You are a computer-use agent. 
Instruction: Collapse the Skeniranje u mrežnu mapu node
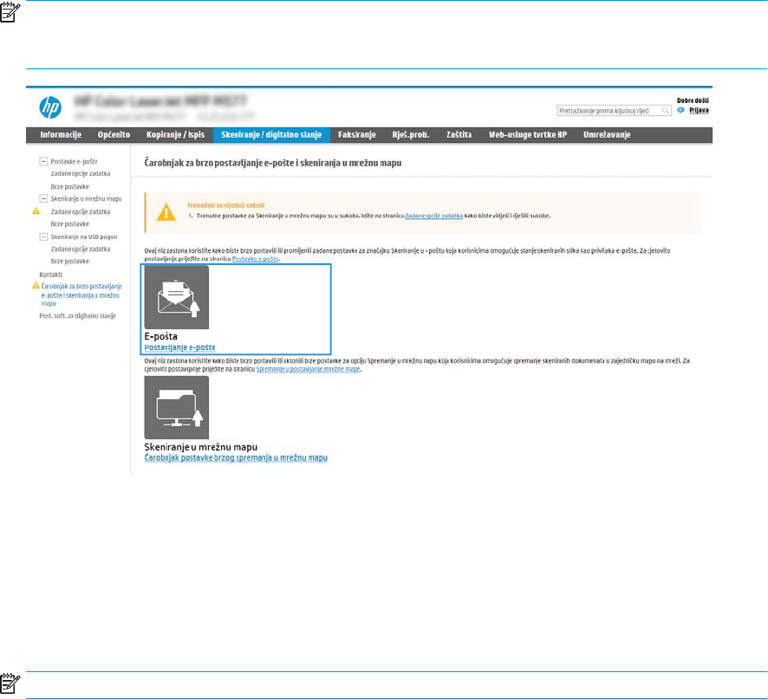(43, 198)
